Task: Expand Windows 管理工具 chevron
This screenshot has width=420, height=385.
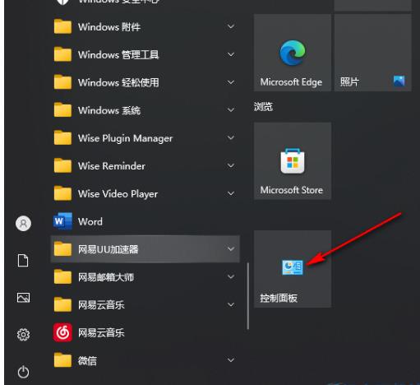Action: [231, 54]
